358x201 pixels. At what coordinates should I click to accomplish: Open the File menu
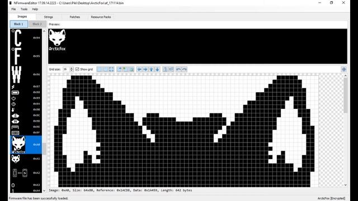click(13, 9)
